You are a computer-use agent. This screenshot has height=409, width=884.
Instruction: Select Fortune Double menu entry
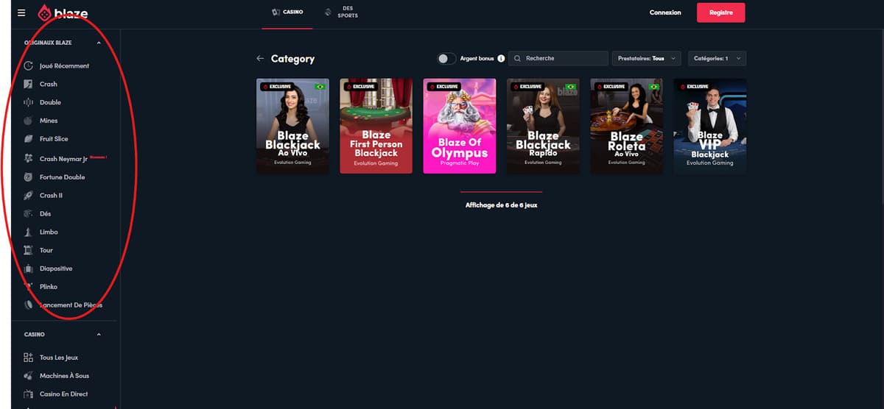pyautogui.click(x=62, y=177)
